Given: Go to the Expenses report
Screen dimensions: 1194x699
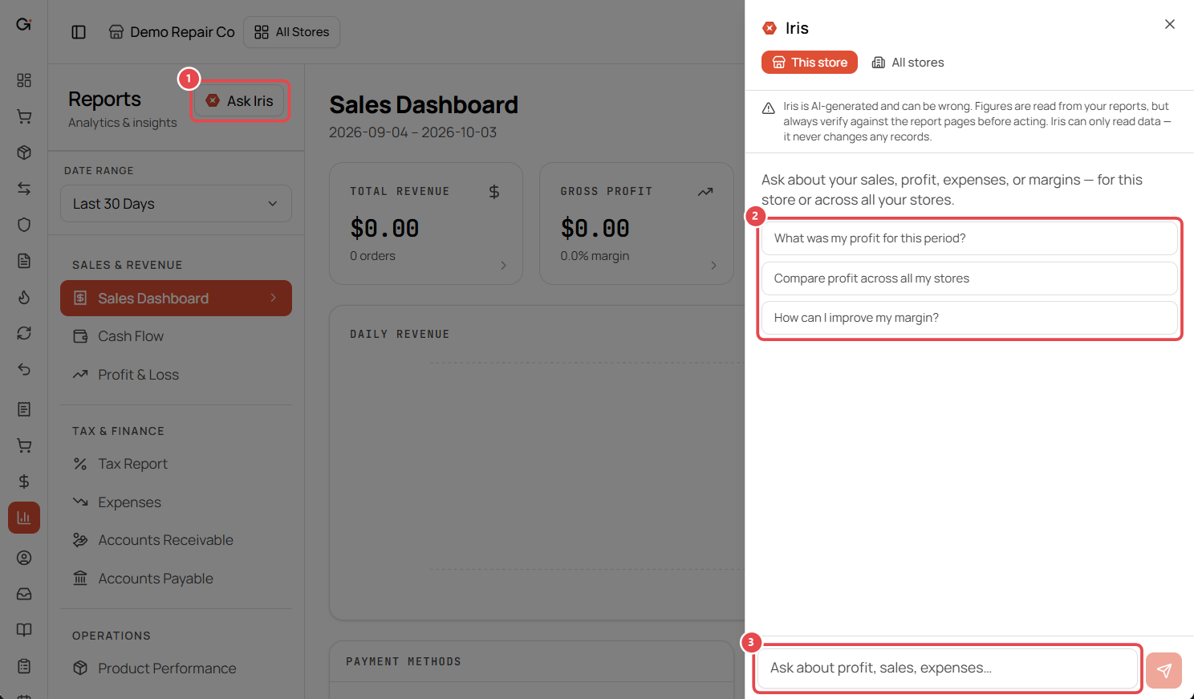Looking at the screenshot, I should pos(176,502).
